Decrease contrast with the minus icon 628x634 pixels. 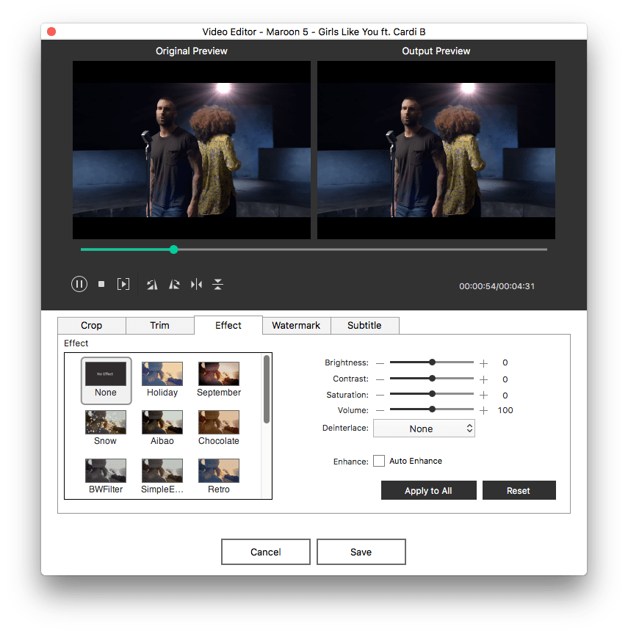click(x=380, y=379)
